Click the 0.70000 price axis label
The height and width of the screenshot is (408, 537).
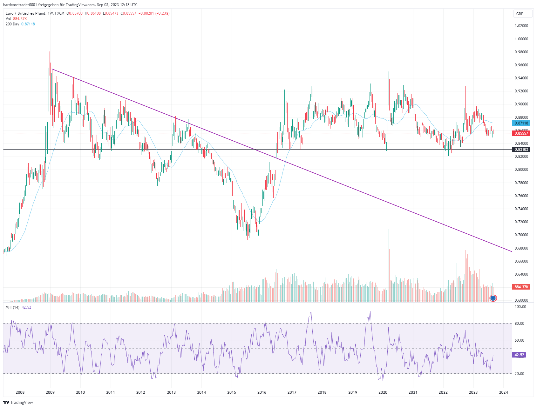tap(521, 235)
